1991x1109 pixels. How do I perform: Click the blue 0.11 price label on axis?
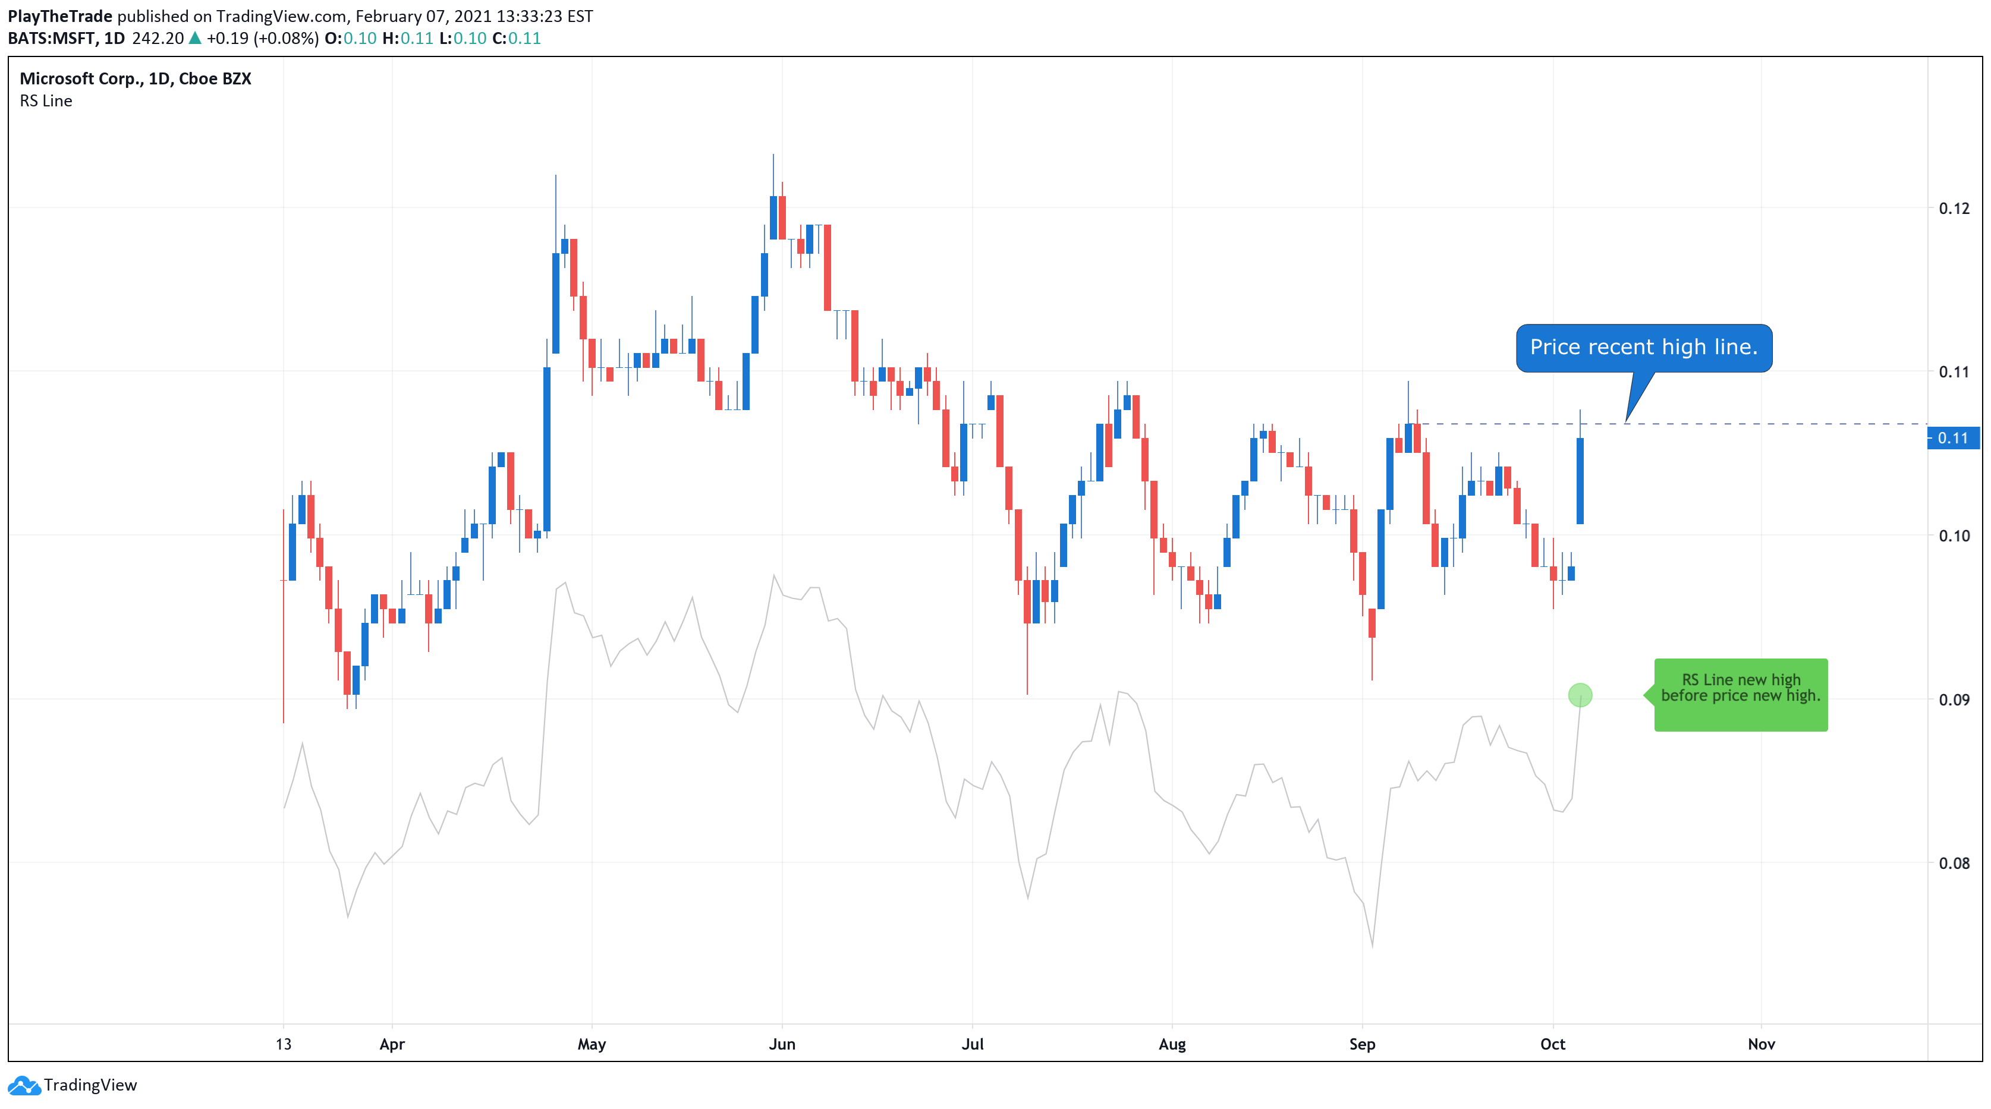(x=1954, y=438)
